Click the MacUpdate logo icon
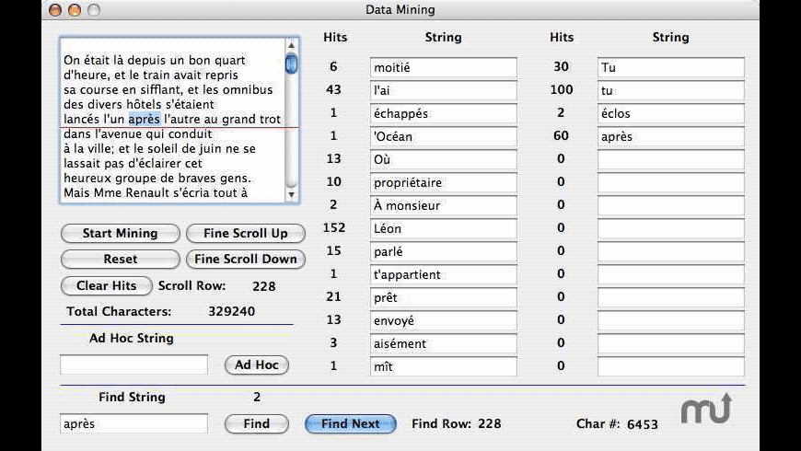The image size is (801, 451). click(706, 408)
